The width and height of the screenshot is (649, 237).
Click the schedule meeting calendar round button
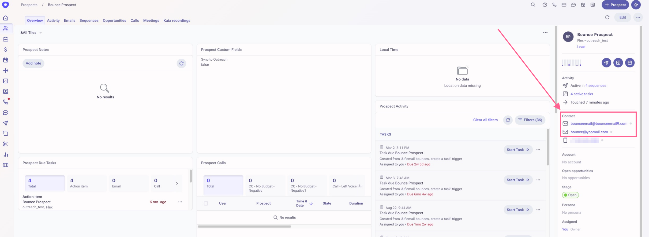[630, 63]
